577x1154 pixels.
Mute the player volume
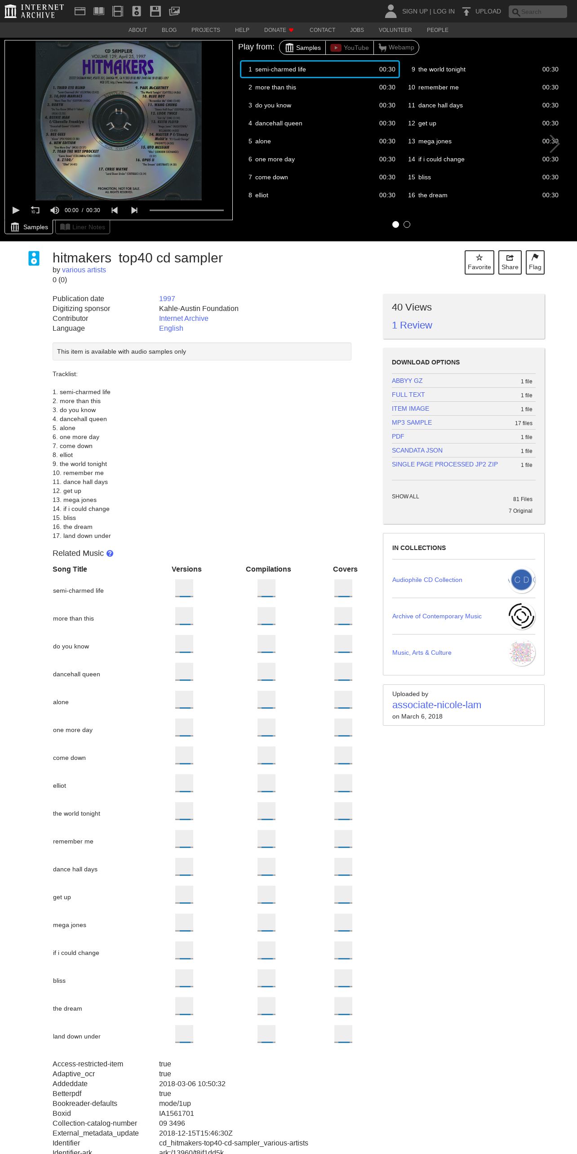pos(55,210)
